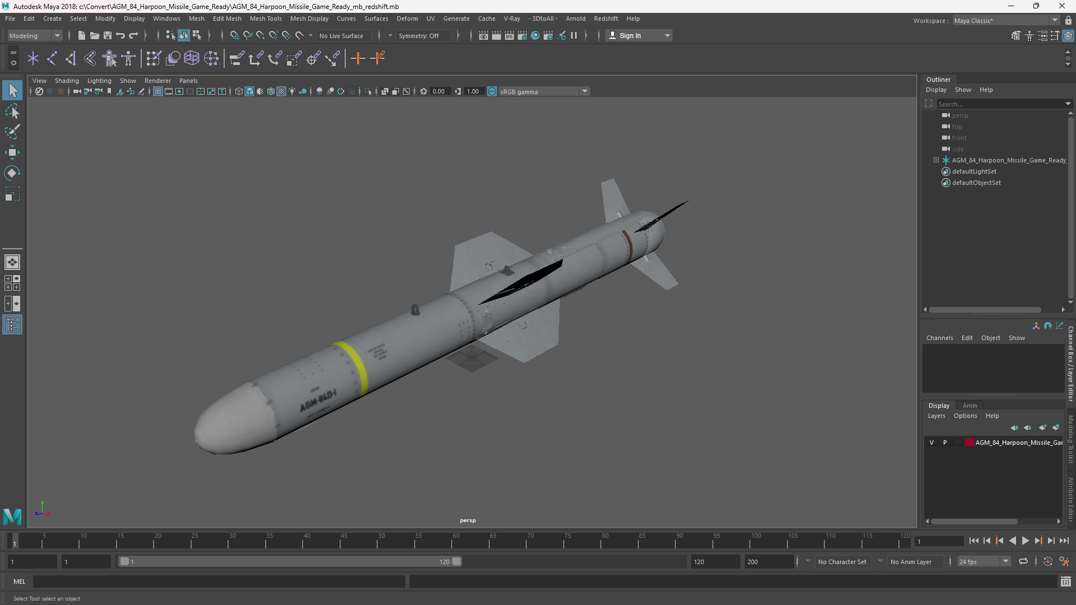This screenshot has width=1076, height=605.
Task: Open the Script Editor
Action: point(1065,581)
